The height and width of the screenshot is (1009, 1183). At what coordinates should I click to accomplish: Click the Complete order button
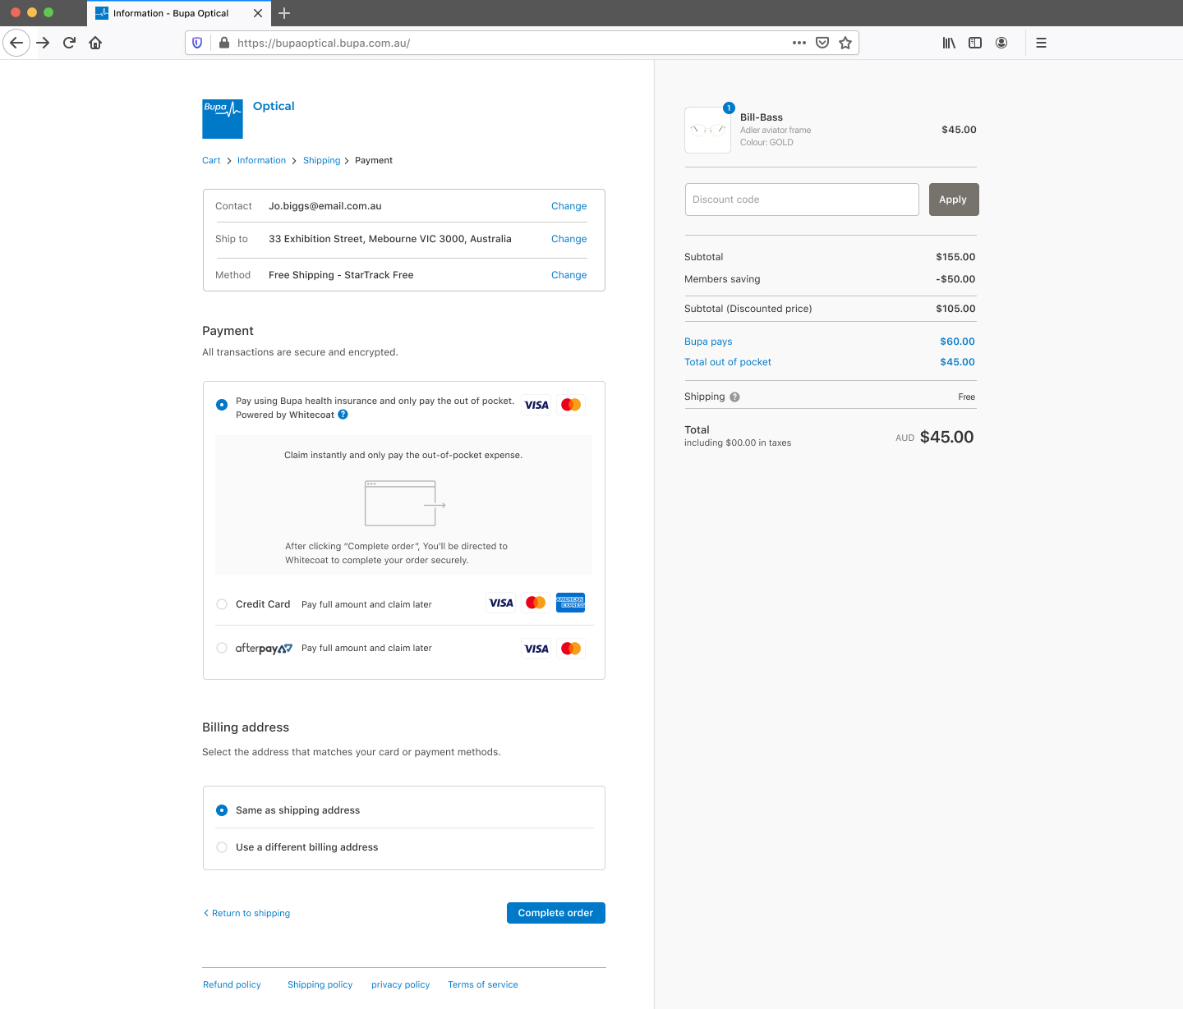point(556,913)
